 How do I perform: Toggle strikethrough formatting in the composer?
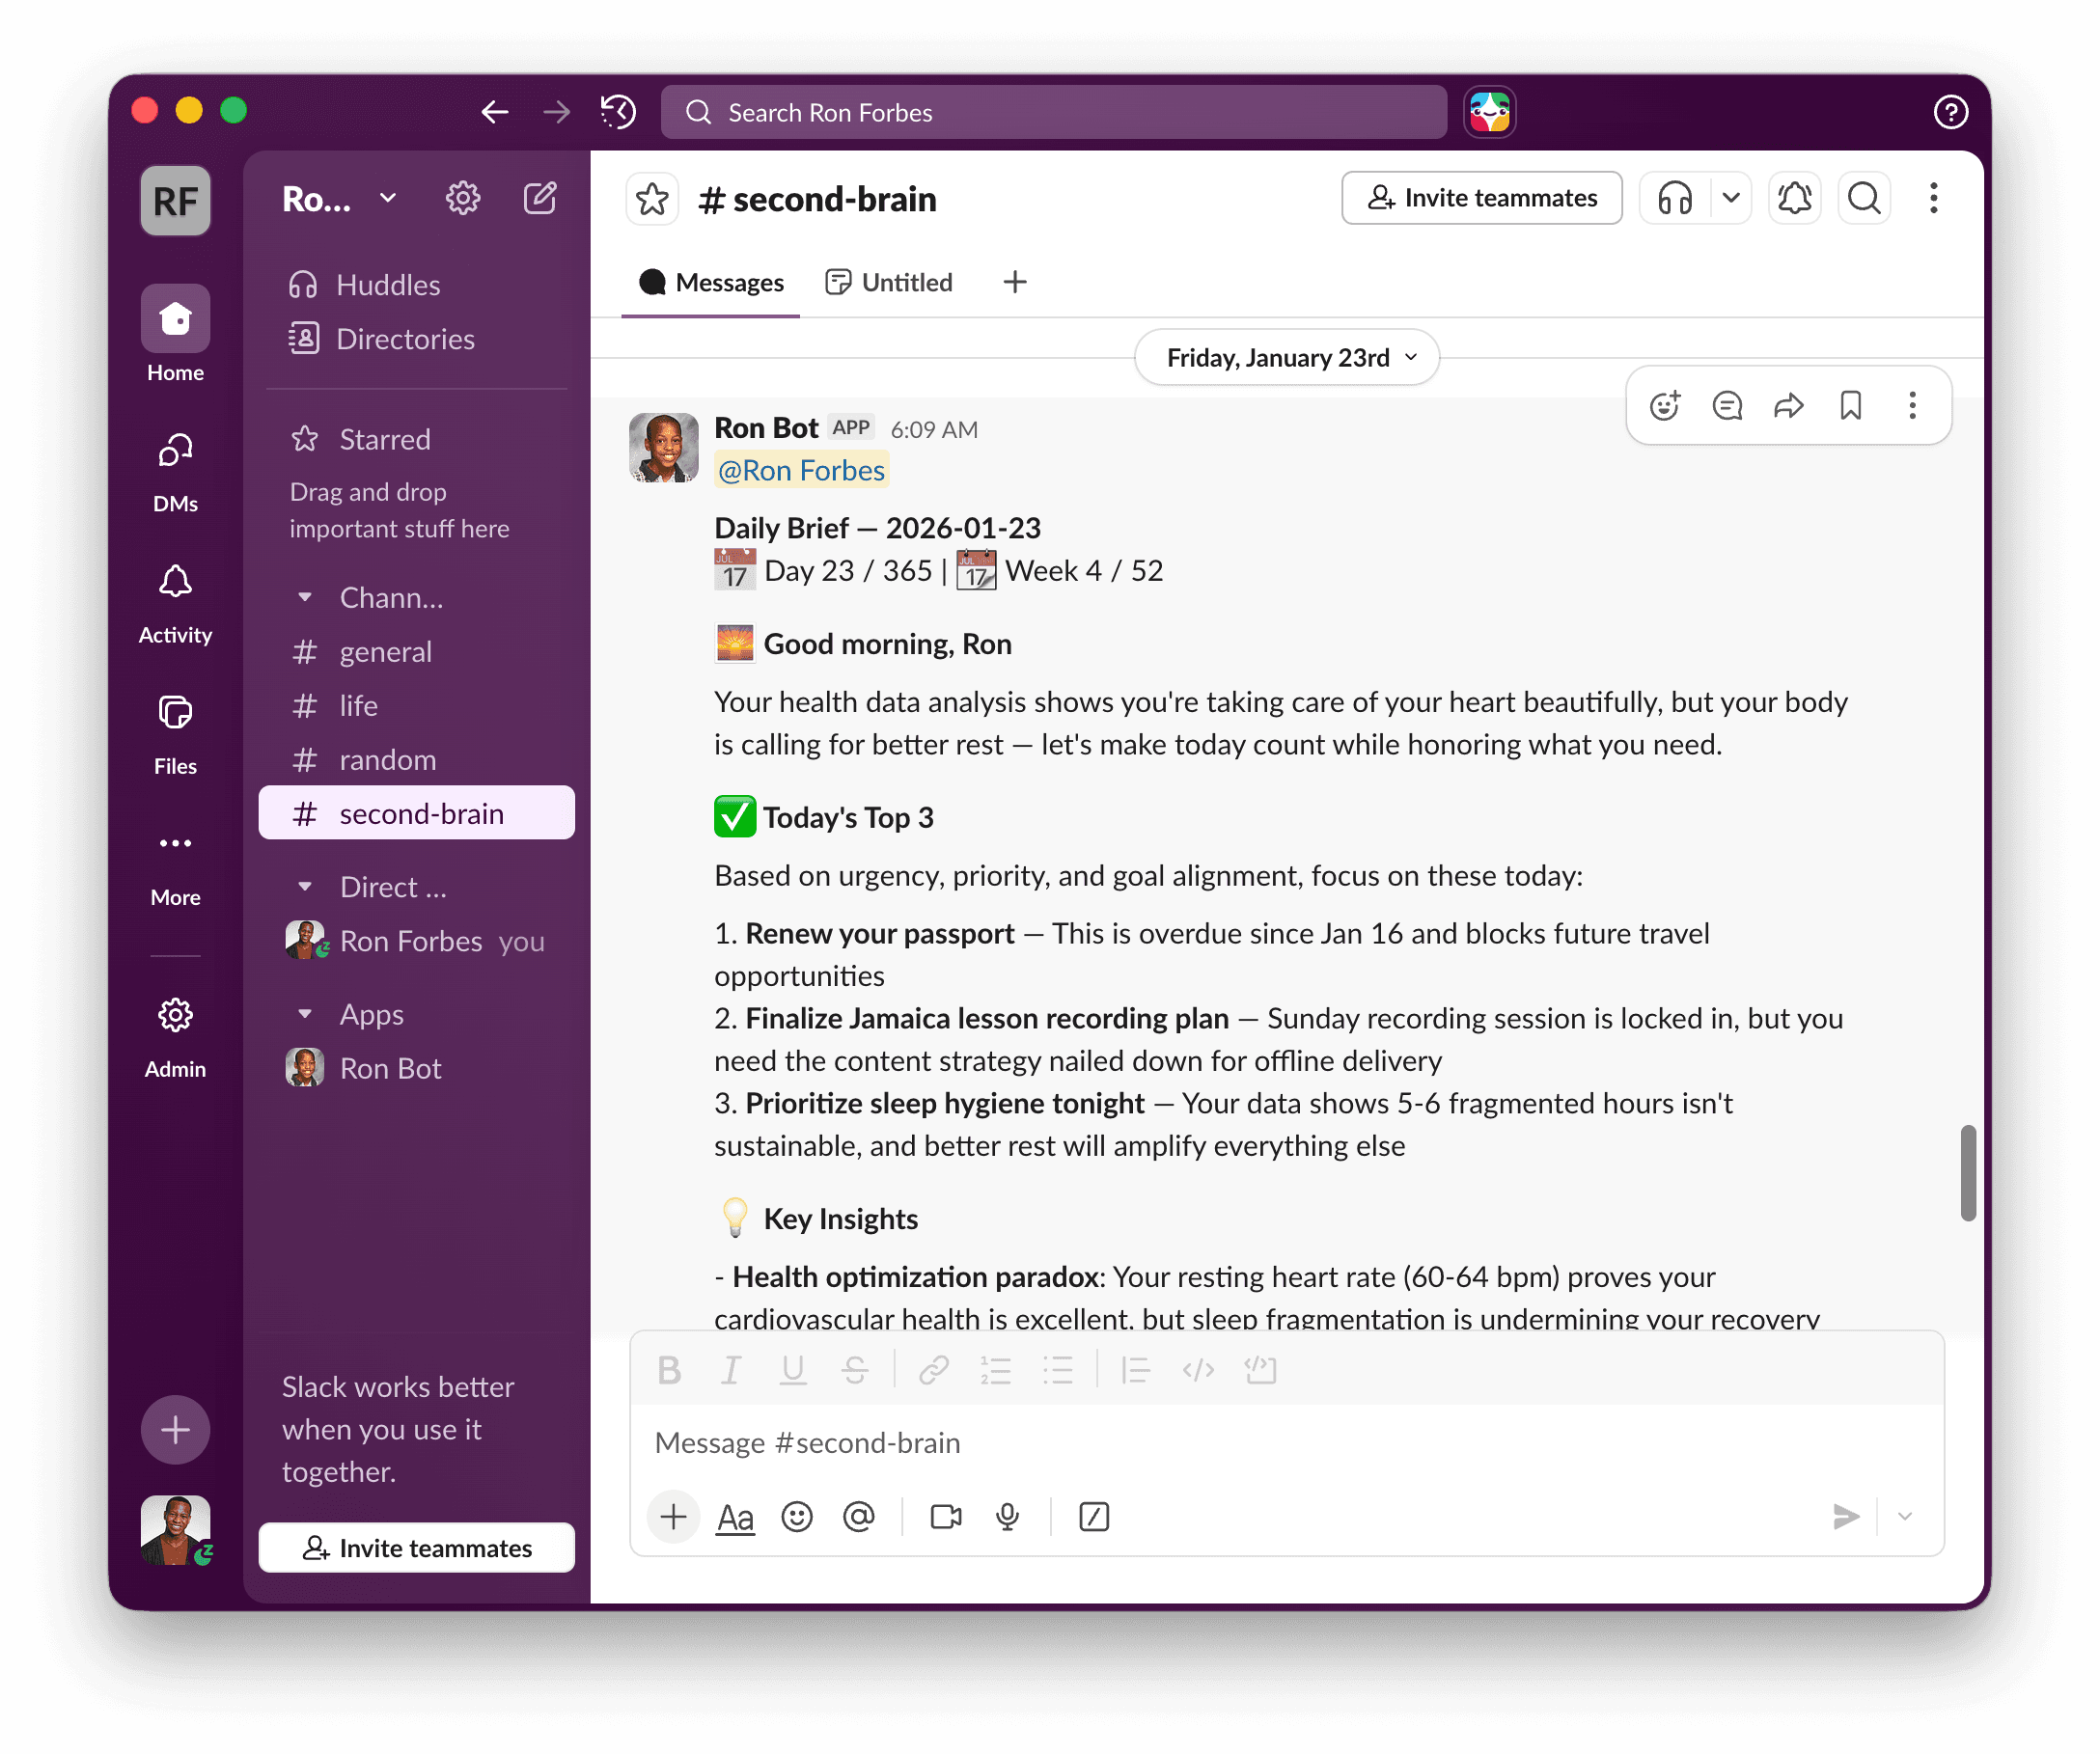(x=855, y=1369)
